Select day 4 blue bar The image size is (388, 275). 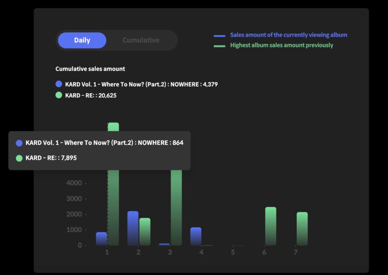point(196,236)
